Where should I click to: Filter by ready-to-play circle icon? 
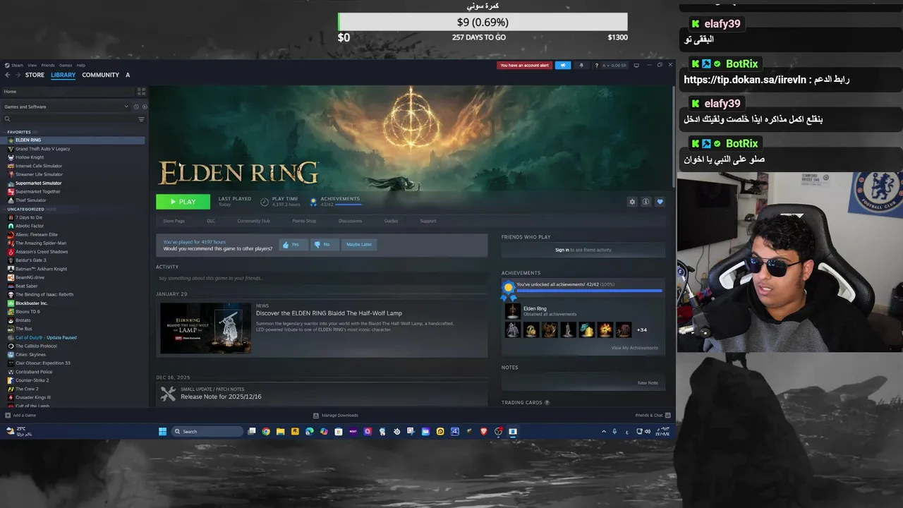tap(145, 107)
